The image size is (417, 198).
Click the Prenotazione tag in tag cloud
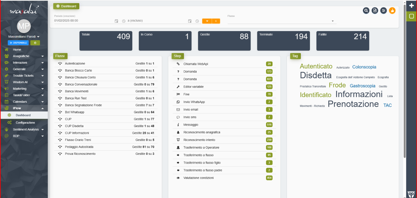(x=353, y=104)
